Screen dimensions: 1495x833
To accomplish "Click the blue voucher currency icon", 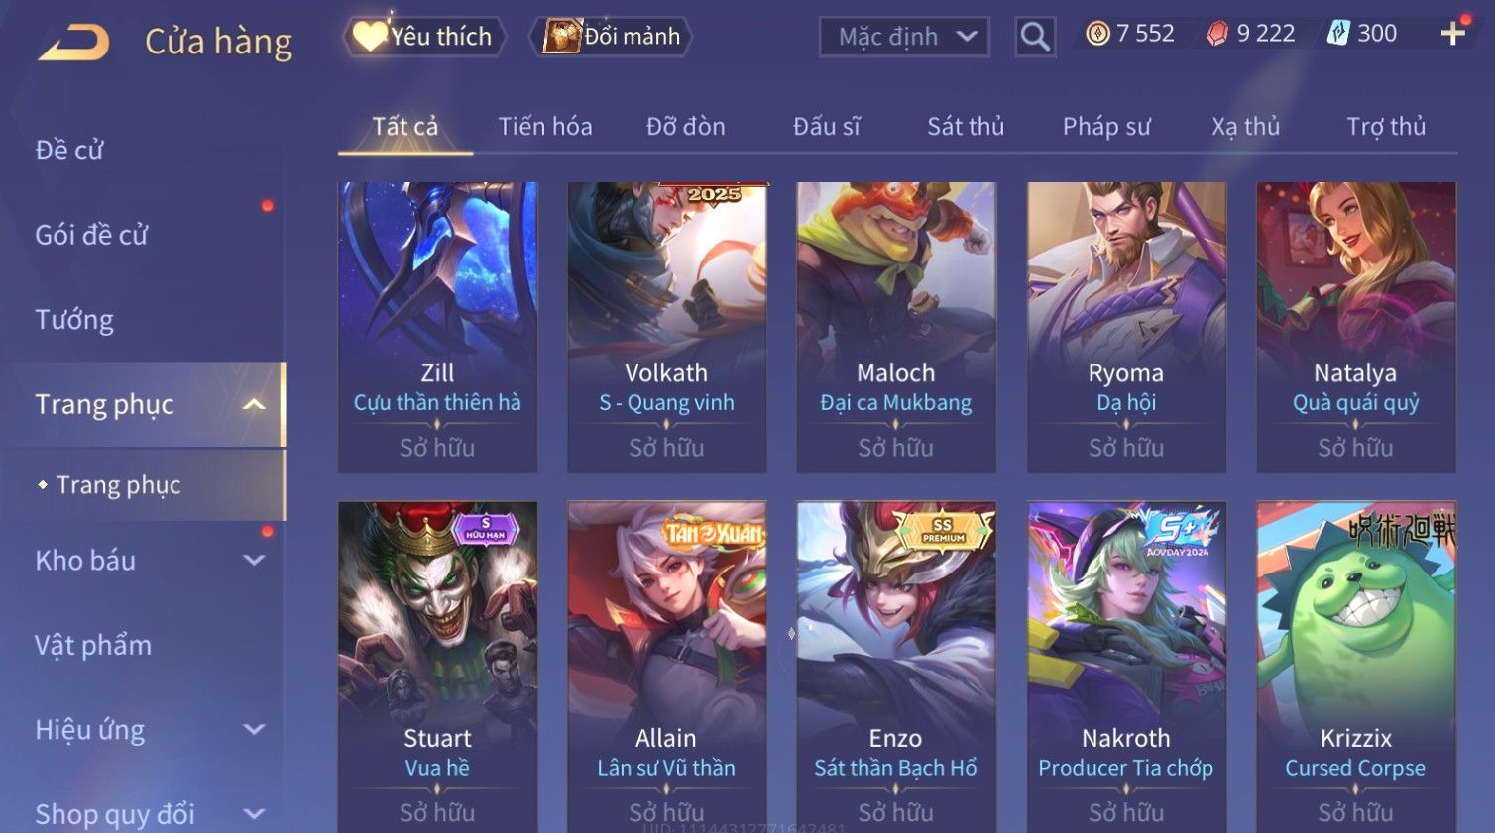I will 1338,34.
